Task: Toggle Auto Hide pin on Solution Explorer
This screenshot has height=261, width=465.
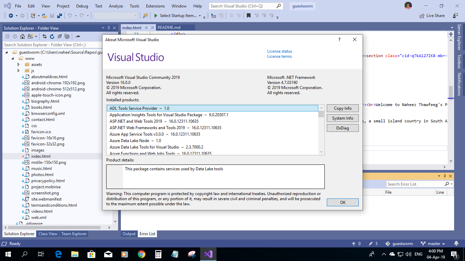Action: click(x=109, y=28)
